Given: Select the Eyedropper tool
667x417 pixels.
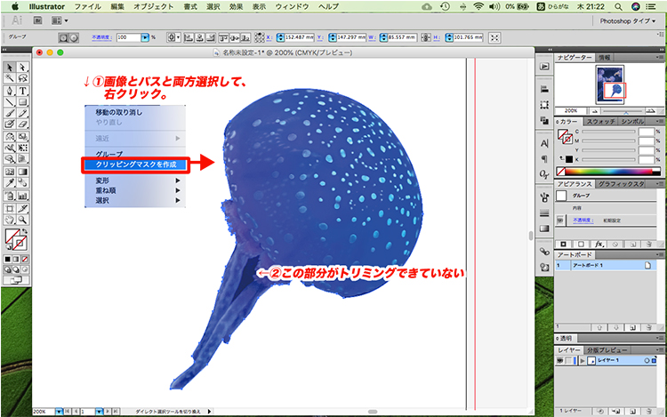Looking at the screenshot, I should pyautogui.click(x=9, y=183).
